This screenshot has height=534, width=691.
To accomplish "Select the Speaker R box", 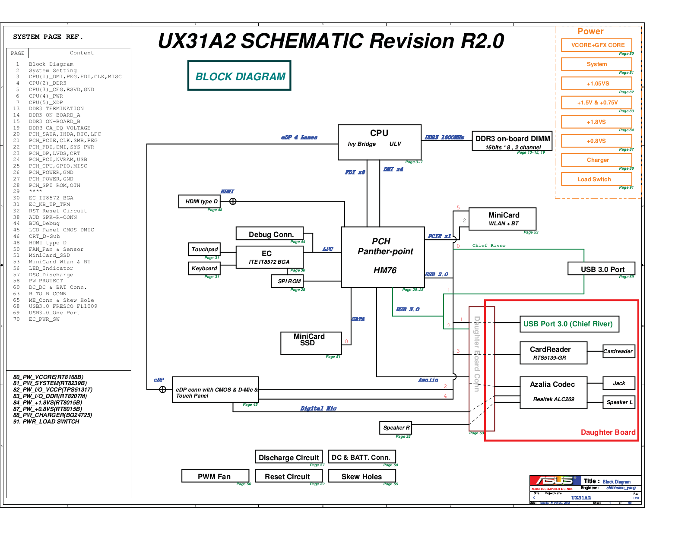I will tap(396, 427).
